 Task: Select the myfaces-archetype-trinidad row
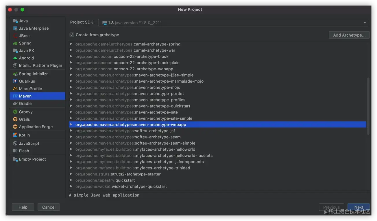[217, 168]
